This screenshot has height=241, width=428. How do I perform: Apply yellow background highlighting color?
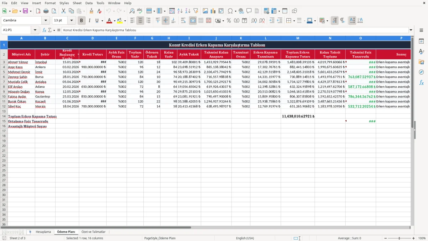click(x=120, y=21)
